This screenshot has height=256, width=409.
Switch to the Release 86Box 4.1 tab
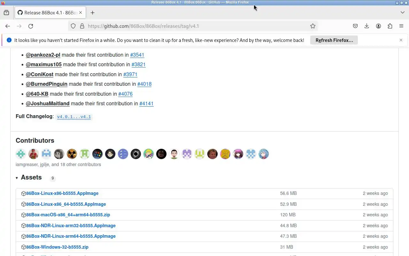point(50,13)
